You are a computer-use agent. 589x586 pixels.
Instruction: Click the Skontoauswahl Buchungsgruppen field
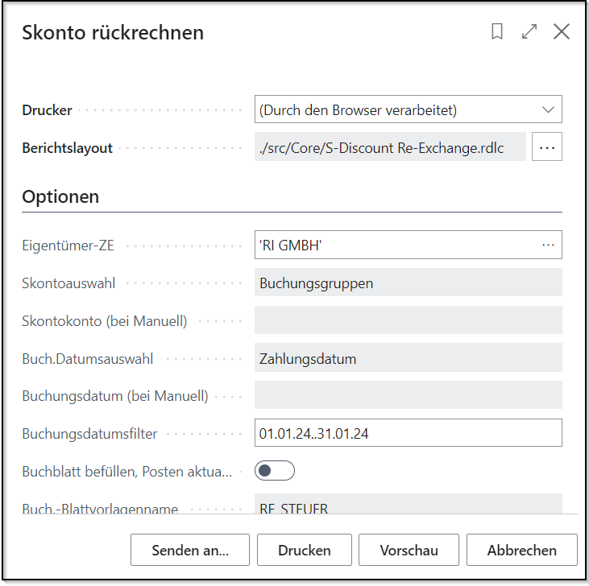coord(408,283)
